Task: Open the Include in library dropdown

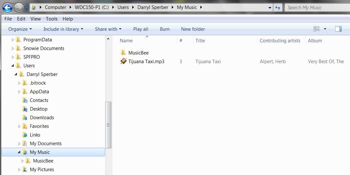Action: coord(63,29)
